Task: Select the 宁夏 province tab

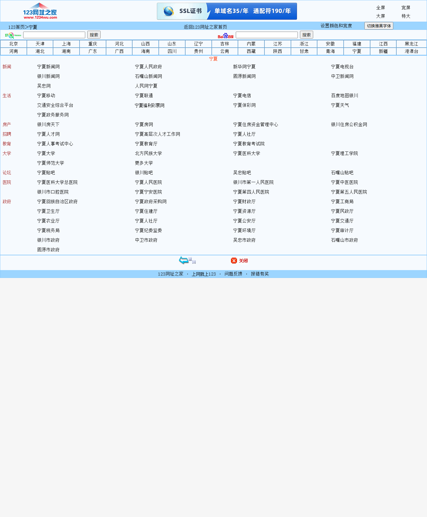Action: pos(357,51)
